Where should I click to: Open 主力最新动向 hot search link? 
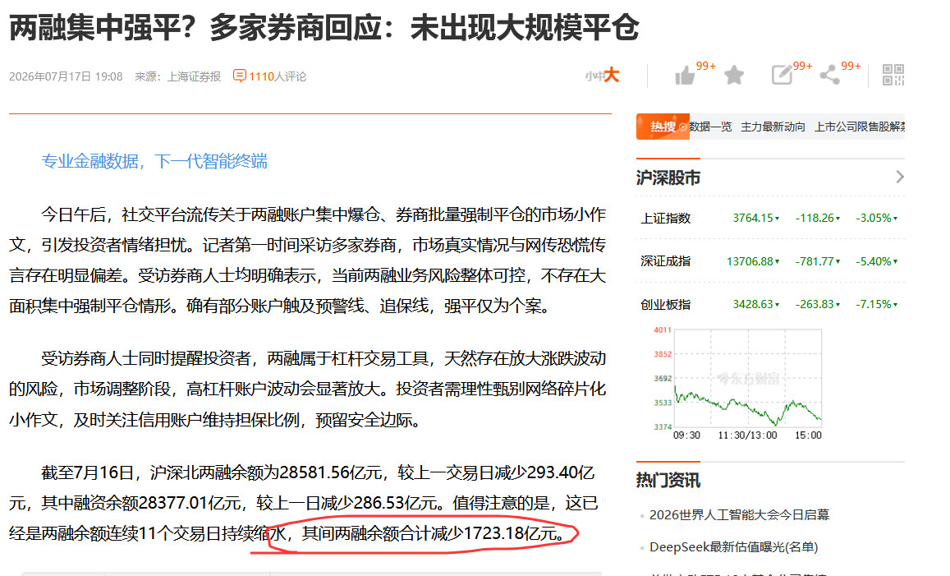(x=773, y=127)
